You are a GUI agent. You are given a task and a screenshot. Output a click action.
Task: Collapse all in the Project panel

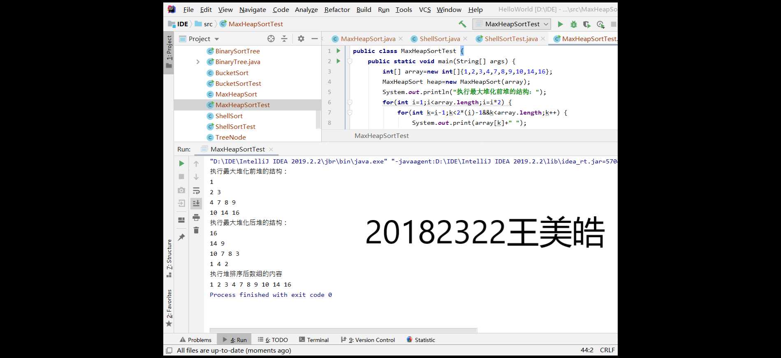pos(284,39)
